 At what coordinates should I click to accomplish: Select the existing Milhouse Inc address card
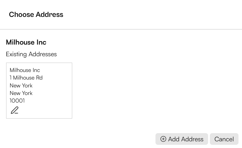pyautogui.click(x=39, y=91)
